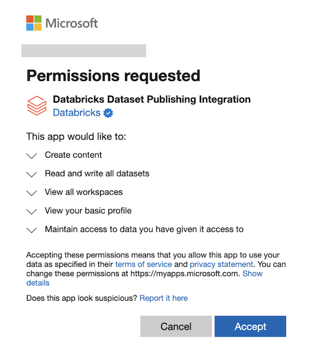Click the Microsoft four-color logo
314x350 pixels.
34,23
